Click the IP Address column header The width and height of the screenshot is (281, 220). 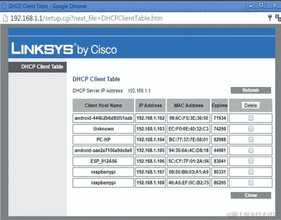click(151, 105)
